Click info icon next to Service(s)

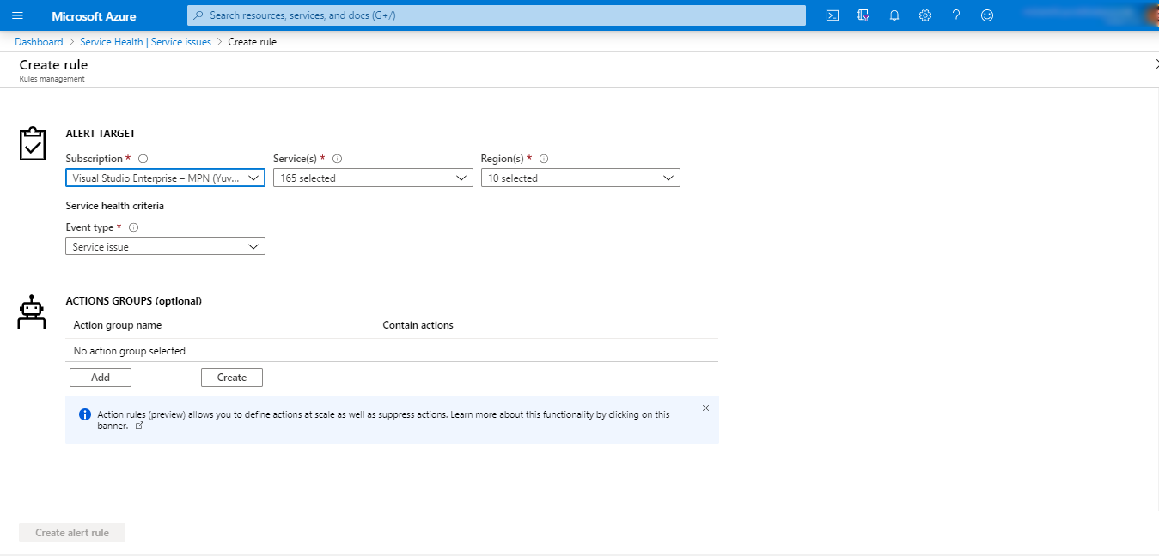(x=338, y=159)
